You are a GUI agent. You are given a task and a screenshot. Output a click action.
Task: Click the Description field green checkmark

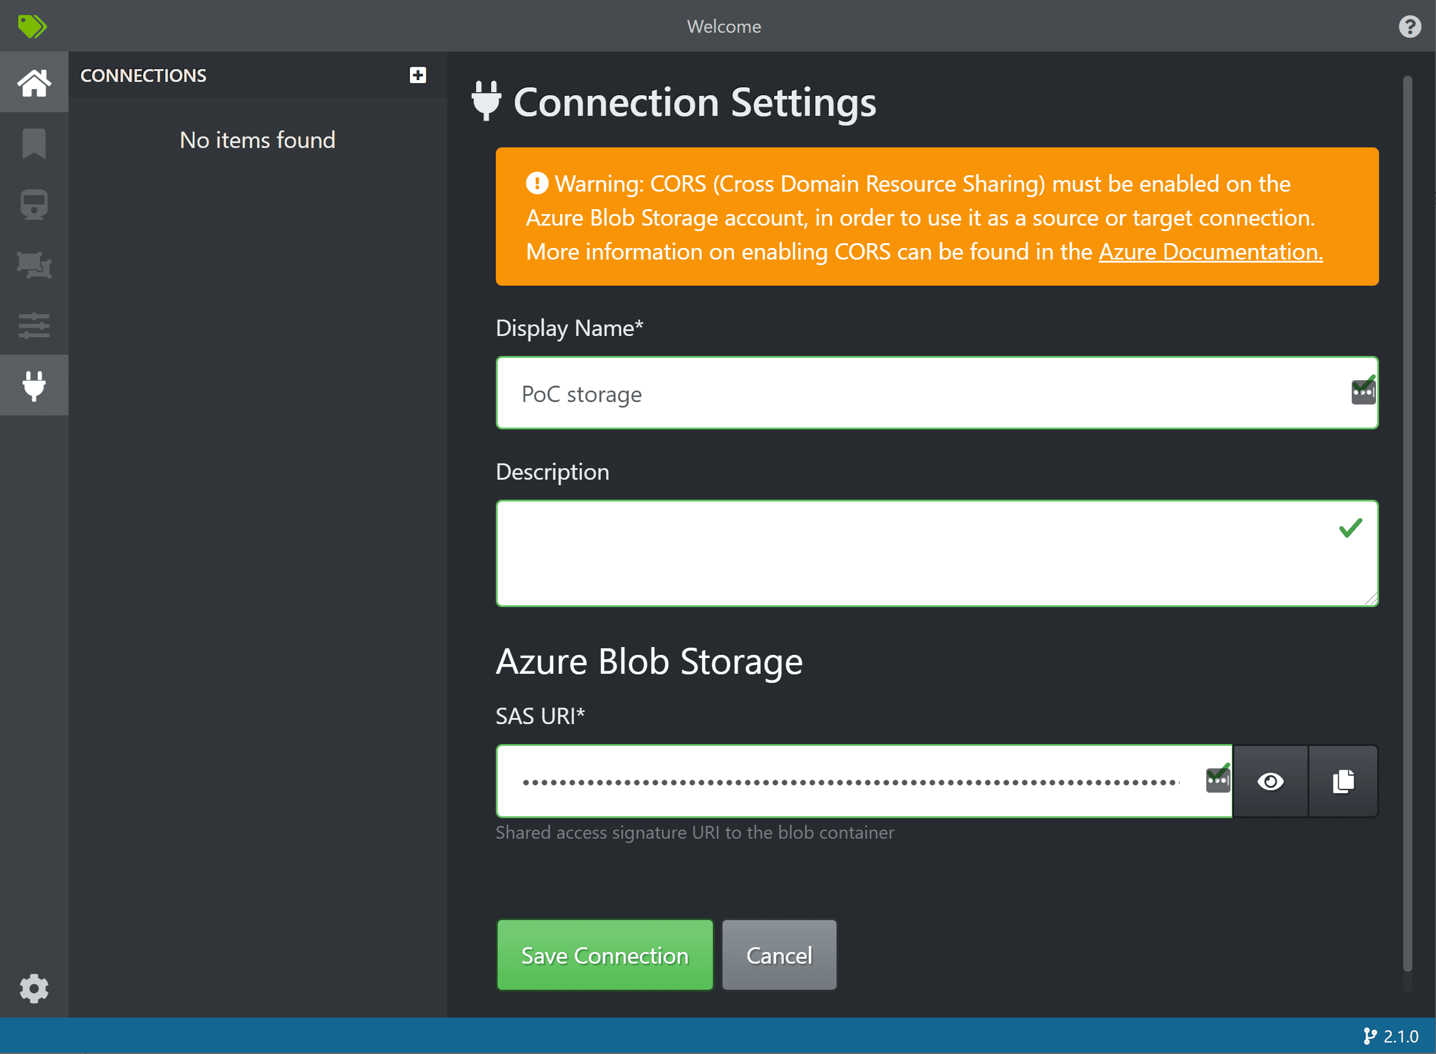click(x=1351, y=528)
